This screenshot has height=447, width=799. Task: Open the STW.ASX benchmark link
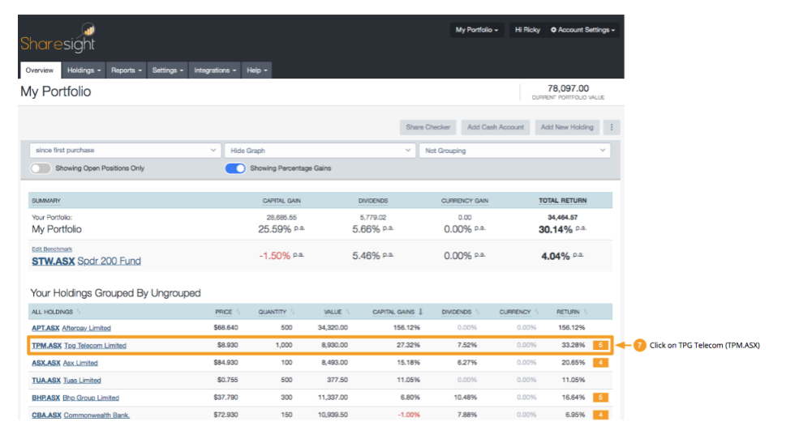pos(53,261)
